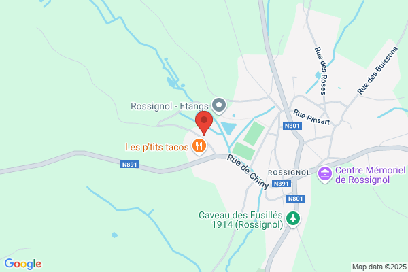The width and height of the screenshot is (408, 272).
Task: Click the Rue de Chiny street label
Action: pyautogui.click(x=248, y=171)
